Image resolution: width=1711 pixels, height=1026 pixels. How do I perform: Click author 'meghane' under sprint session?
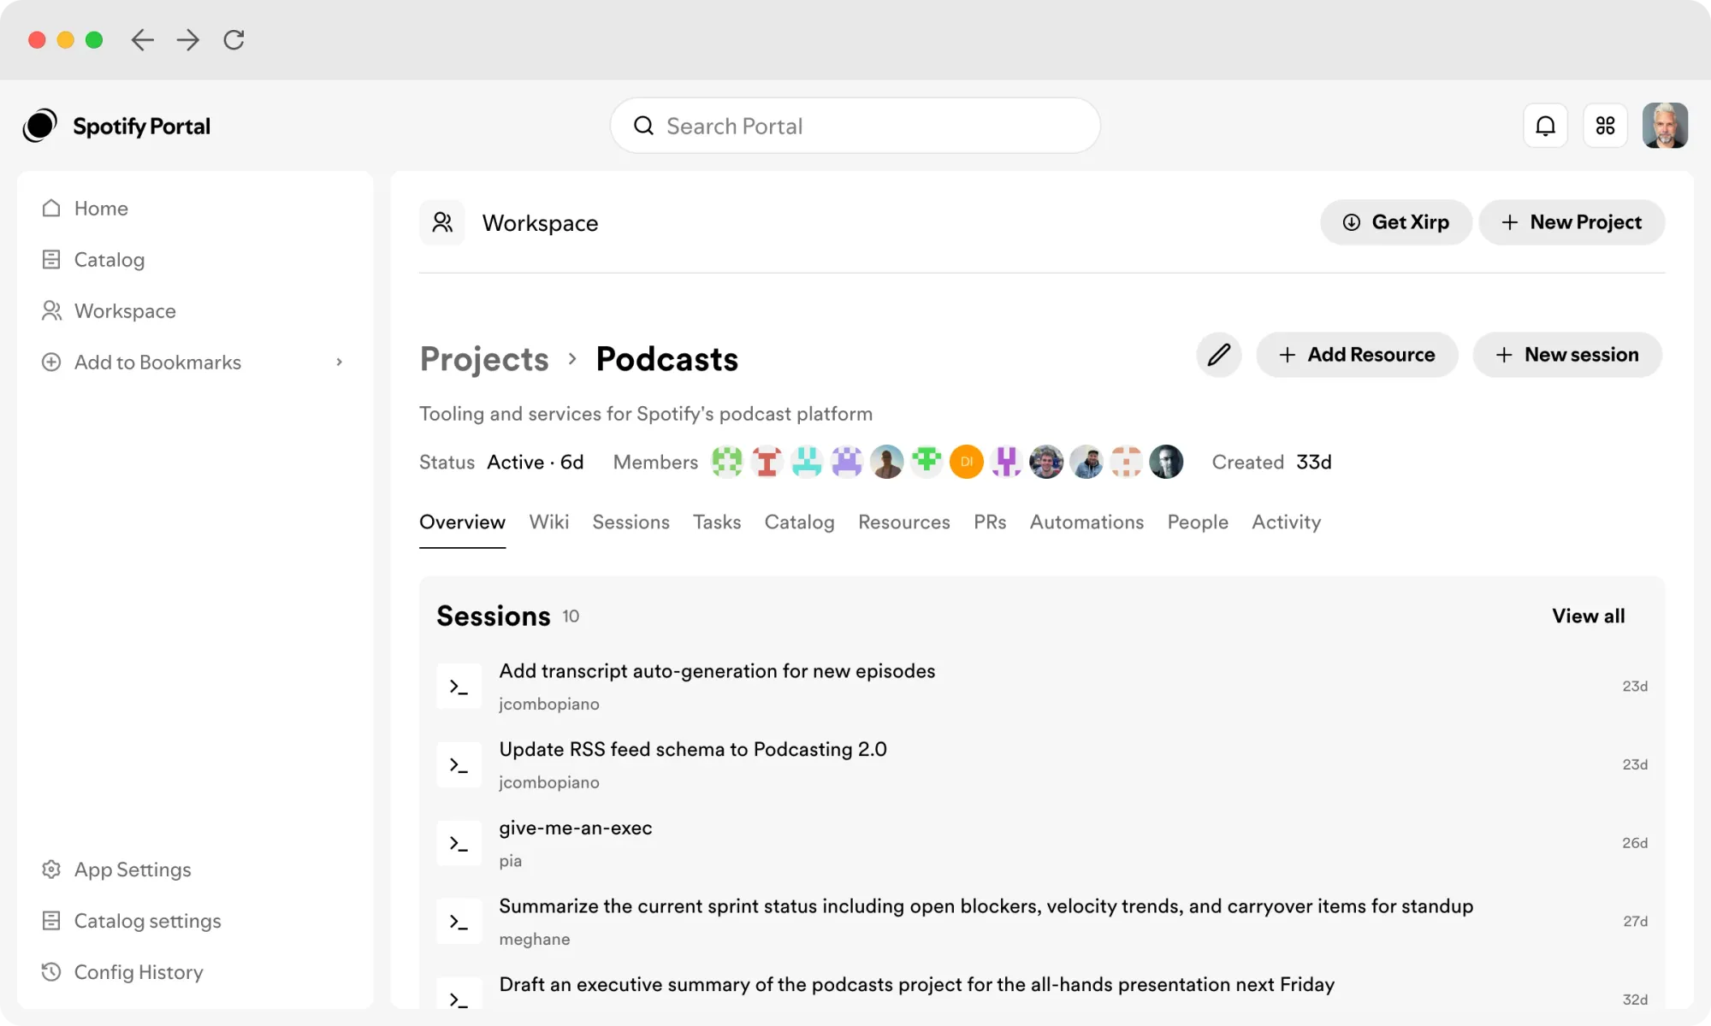(x=535, y=939)
